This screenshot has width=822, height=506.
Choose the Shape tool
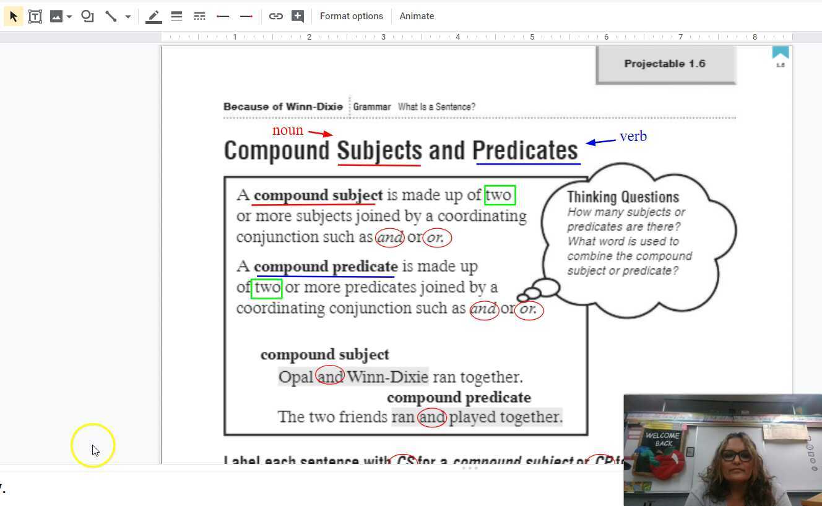87,15
